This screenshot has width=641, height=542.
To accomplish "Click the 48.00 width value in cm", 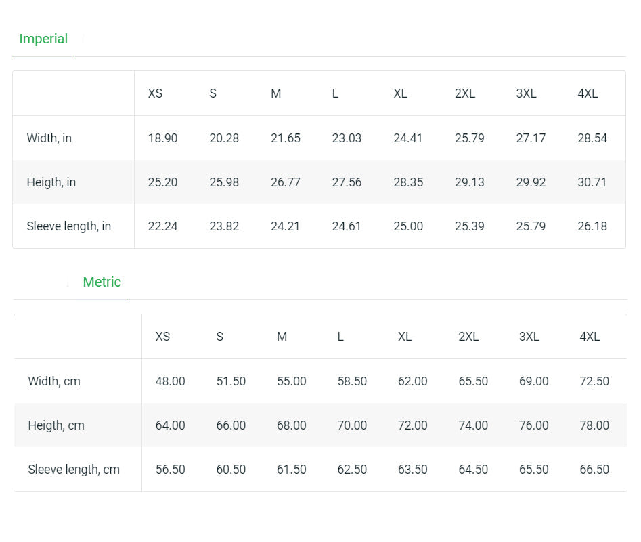I will coord(170,381).
